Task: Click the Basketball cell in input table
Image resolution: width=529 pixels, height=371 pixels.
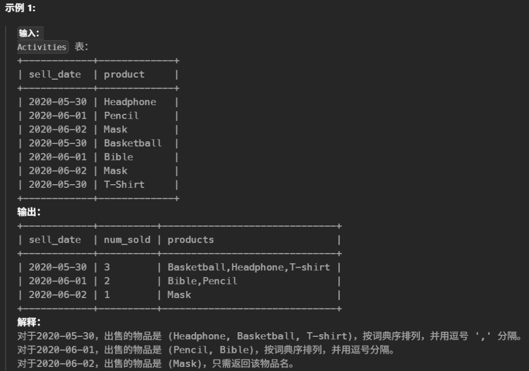Action: [133, 143]
